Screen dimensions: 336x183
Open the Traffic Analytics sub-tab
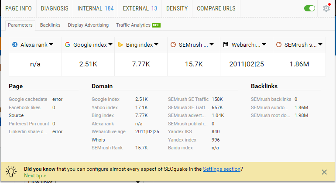pos(133,25)
